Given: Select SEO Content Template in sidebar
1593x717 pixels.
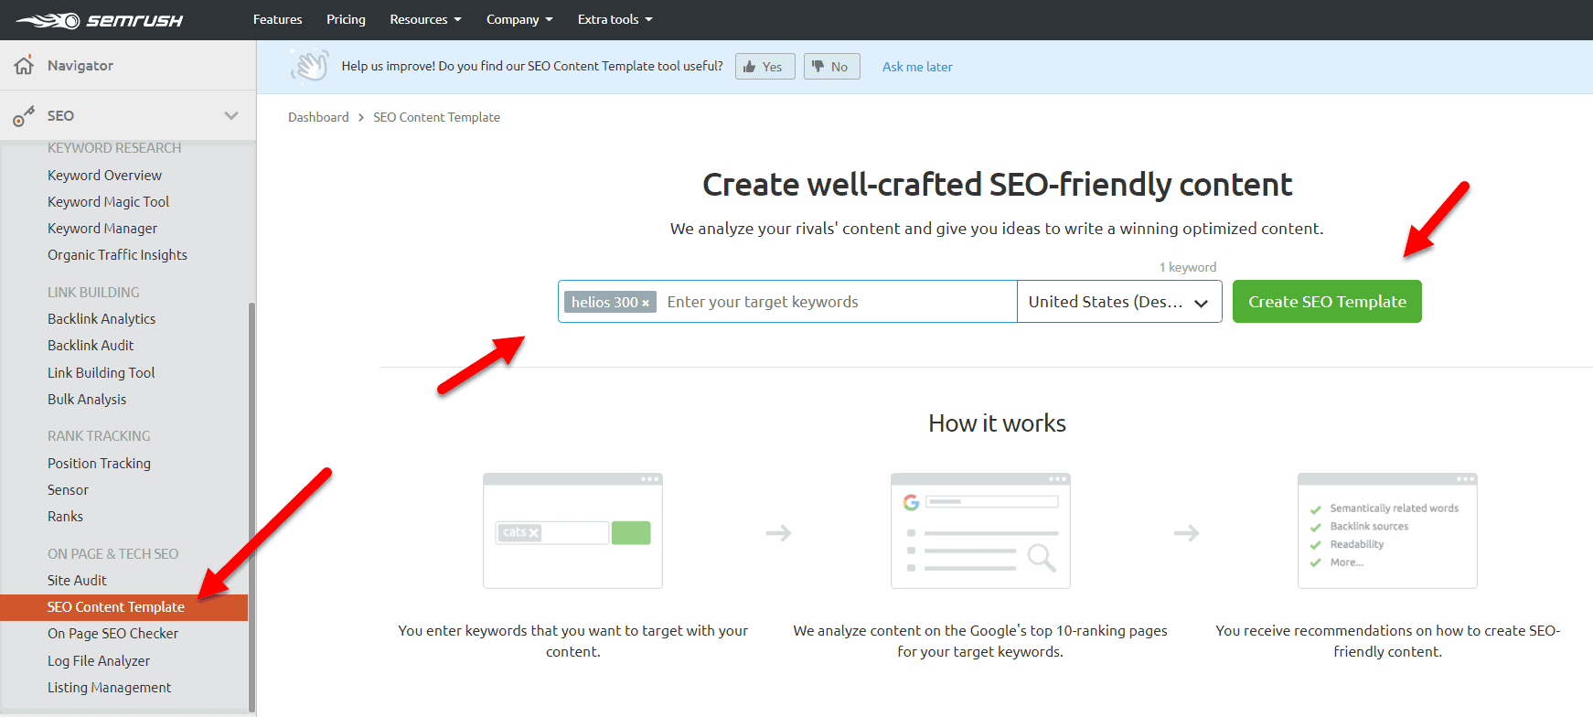Looking at the screenshot, I should coord(123,607).
